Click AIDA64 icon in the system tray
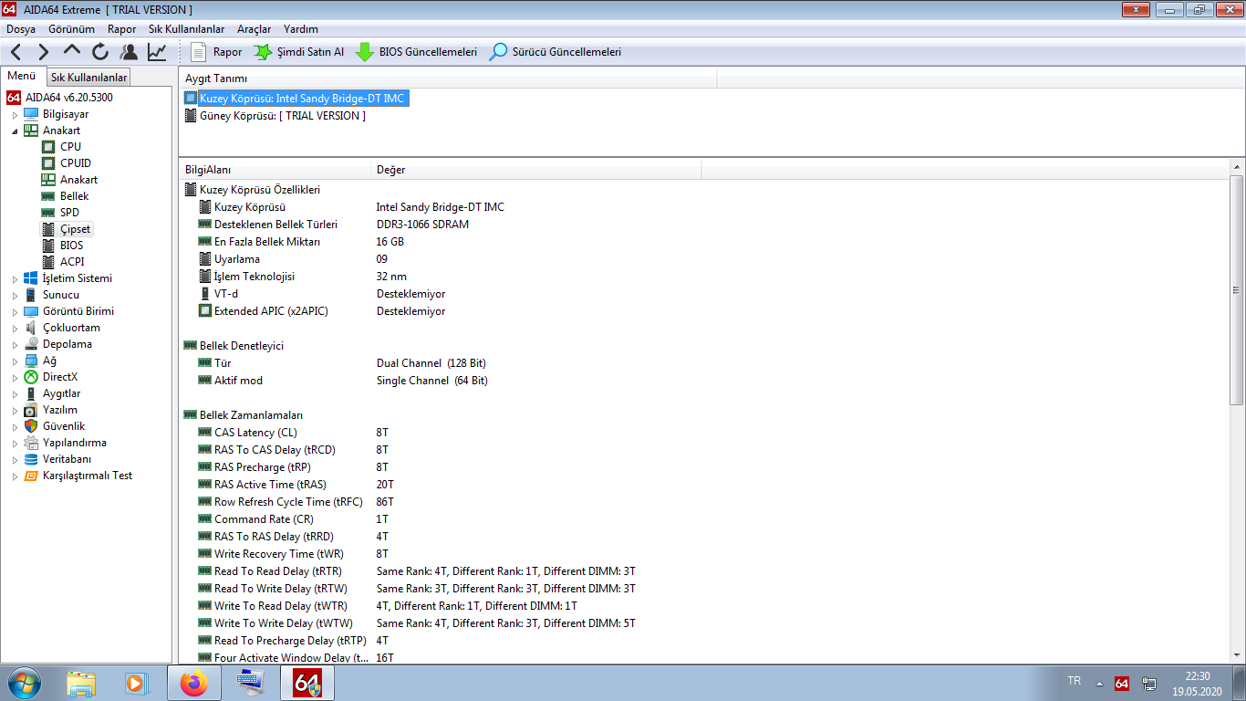The width and height of the screenshot is (1246, 701). (x=1122, y=683)
